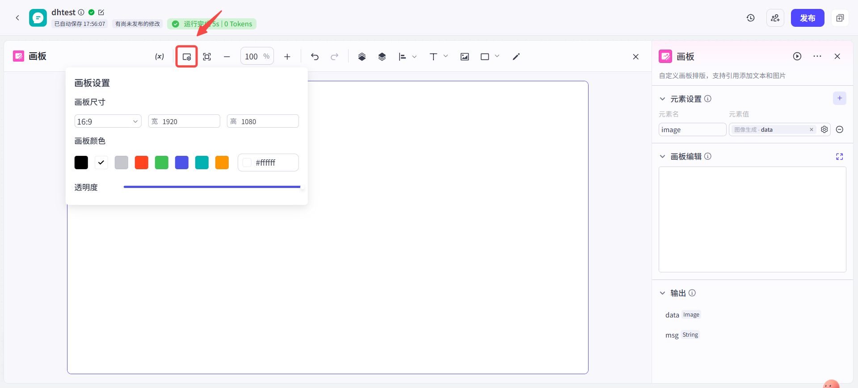The image size is (858, 388).
Task: Open the 有尚未发布的修改 status tag
Action: (x=138, y=24)
